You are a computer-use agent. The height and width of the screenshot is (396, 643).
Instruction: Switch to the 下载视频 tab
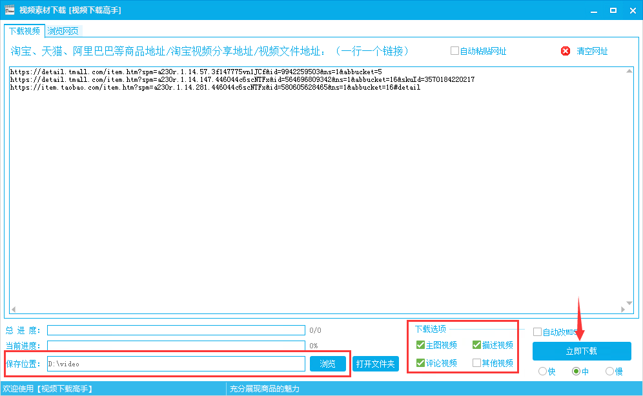click(x=25, y=31)
